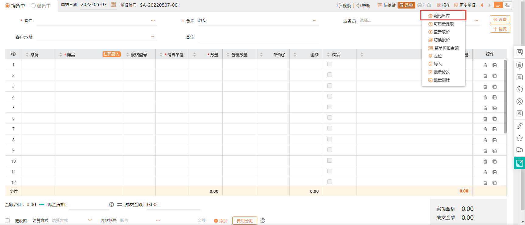Delete row 1 using trash icon
This screenshot has width=525, height=225.
pyautogui.click(x=485, y=65)
